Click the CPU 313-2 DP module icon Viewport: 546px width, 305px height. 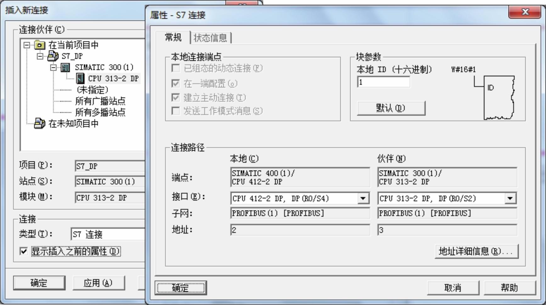81,78
